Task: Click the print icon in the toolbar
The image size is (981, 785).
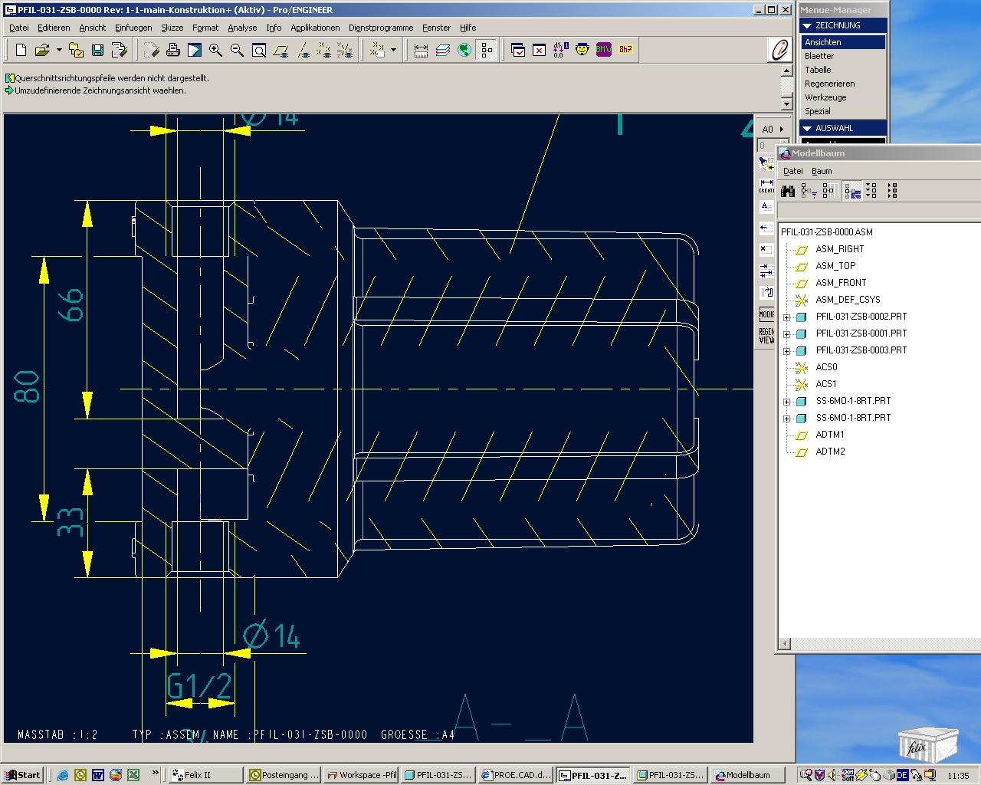Action: [x=173, y=50]
